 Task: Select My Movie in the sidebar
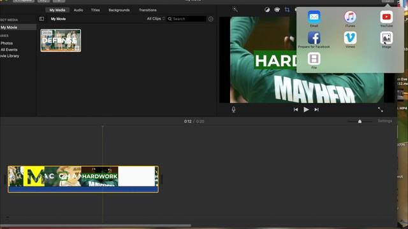tap(18, 27)
